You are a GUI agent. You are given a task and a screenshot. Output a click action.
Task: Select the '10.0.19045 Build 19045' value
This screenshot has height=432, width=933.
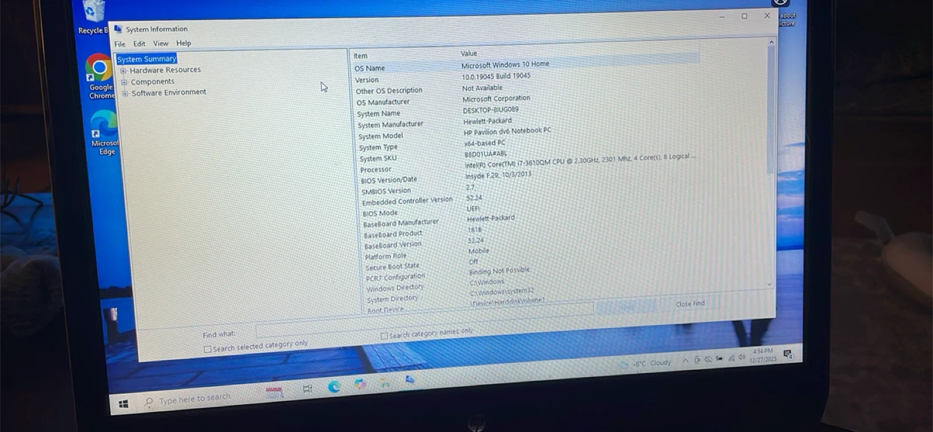pos(496,76)
